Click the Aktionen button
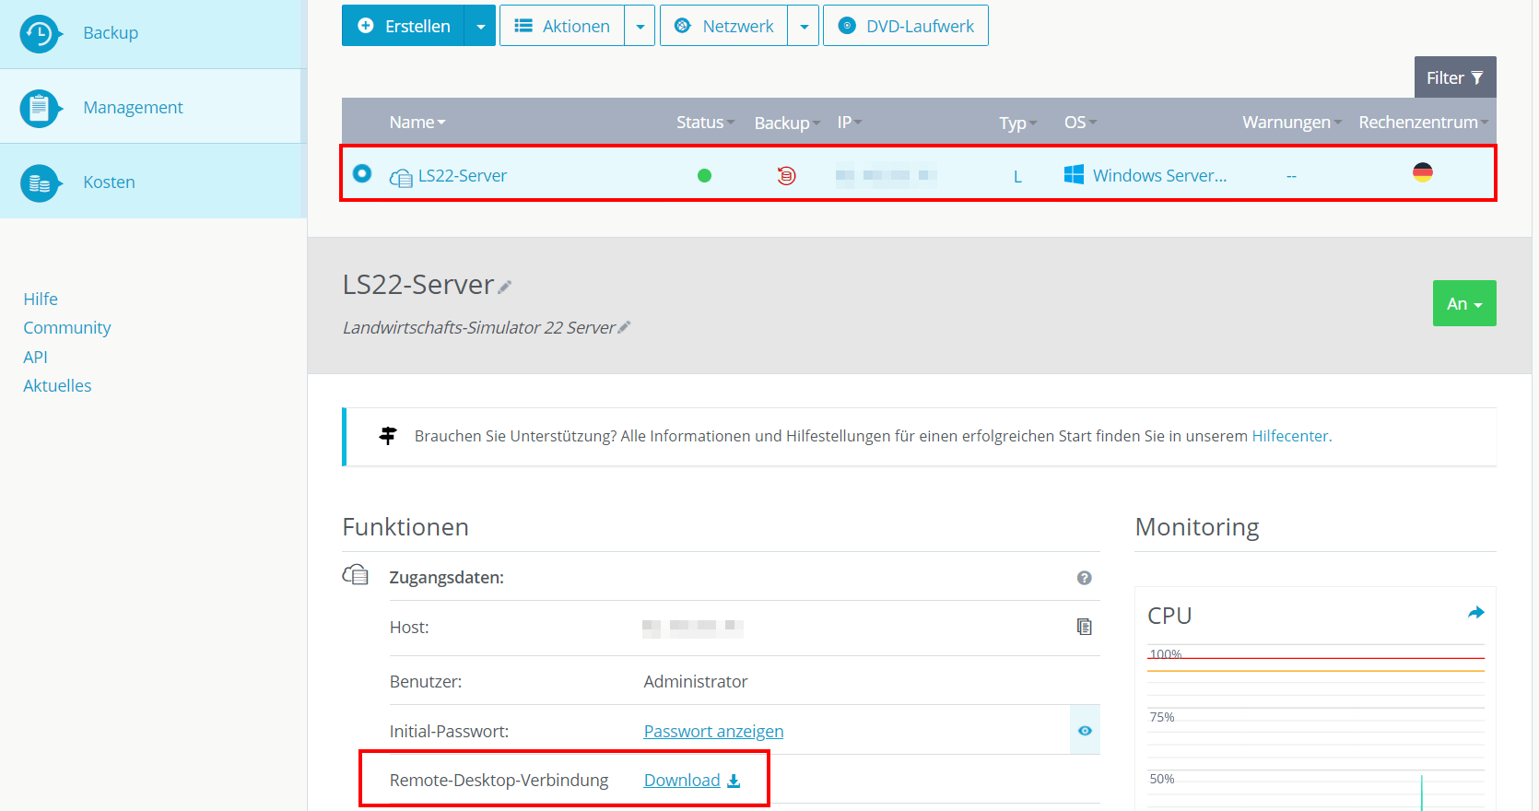The width and height of the screenshot is (1539, 811). [562, 26]
